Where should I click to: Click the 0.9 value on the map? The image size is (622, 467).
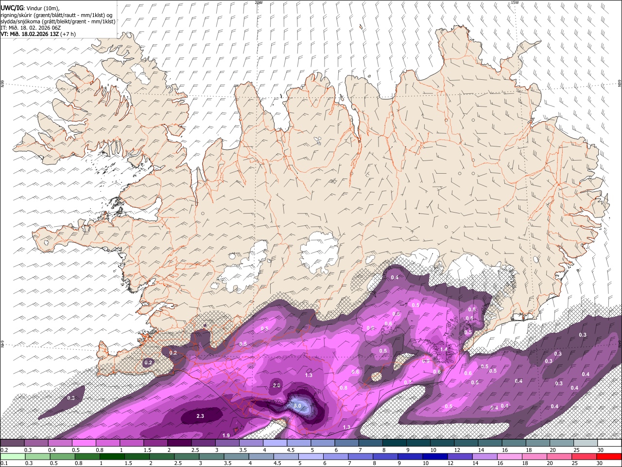pyautogui.click(x=426, y=361)
